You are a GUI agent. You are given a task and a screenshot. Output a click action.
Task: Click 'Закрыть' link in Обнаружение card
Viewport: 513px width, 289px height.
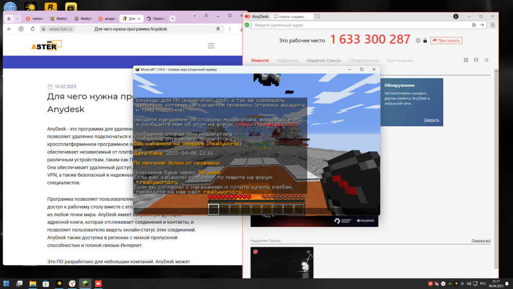tap(431, 120)
